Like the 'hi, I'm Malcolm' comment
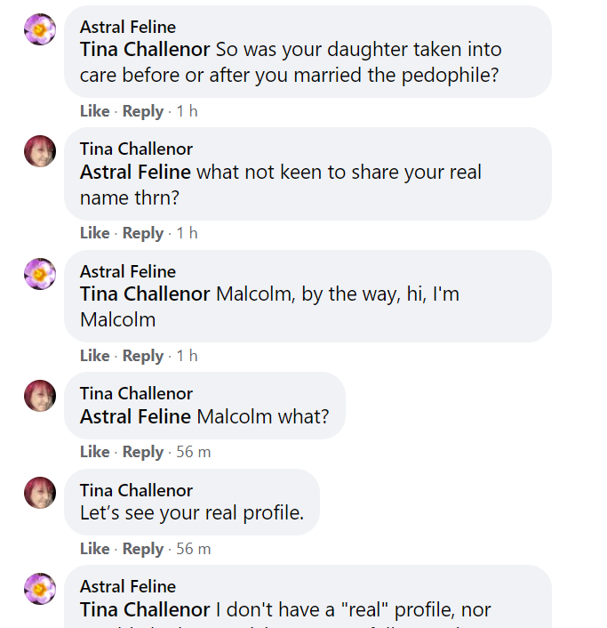Screen dimensions: 607x628 pos(95,355)
